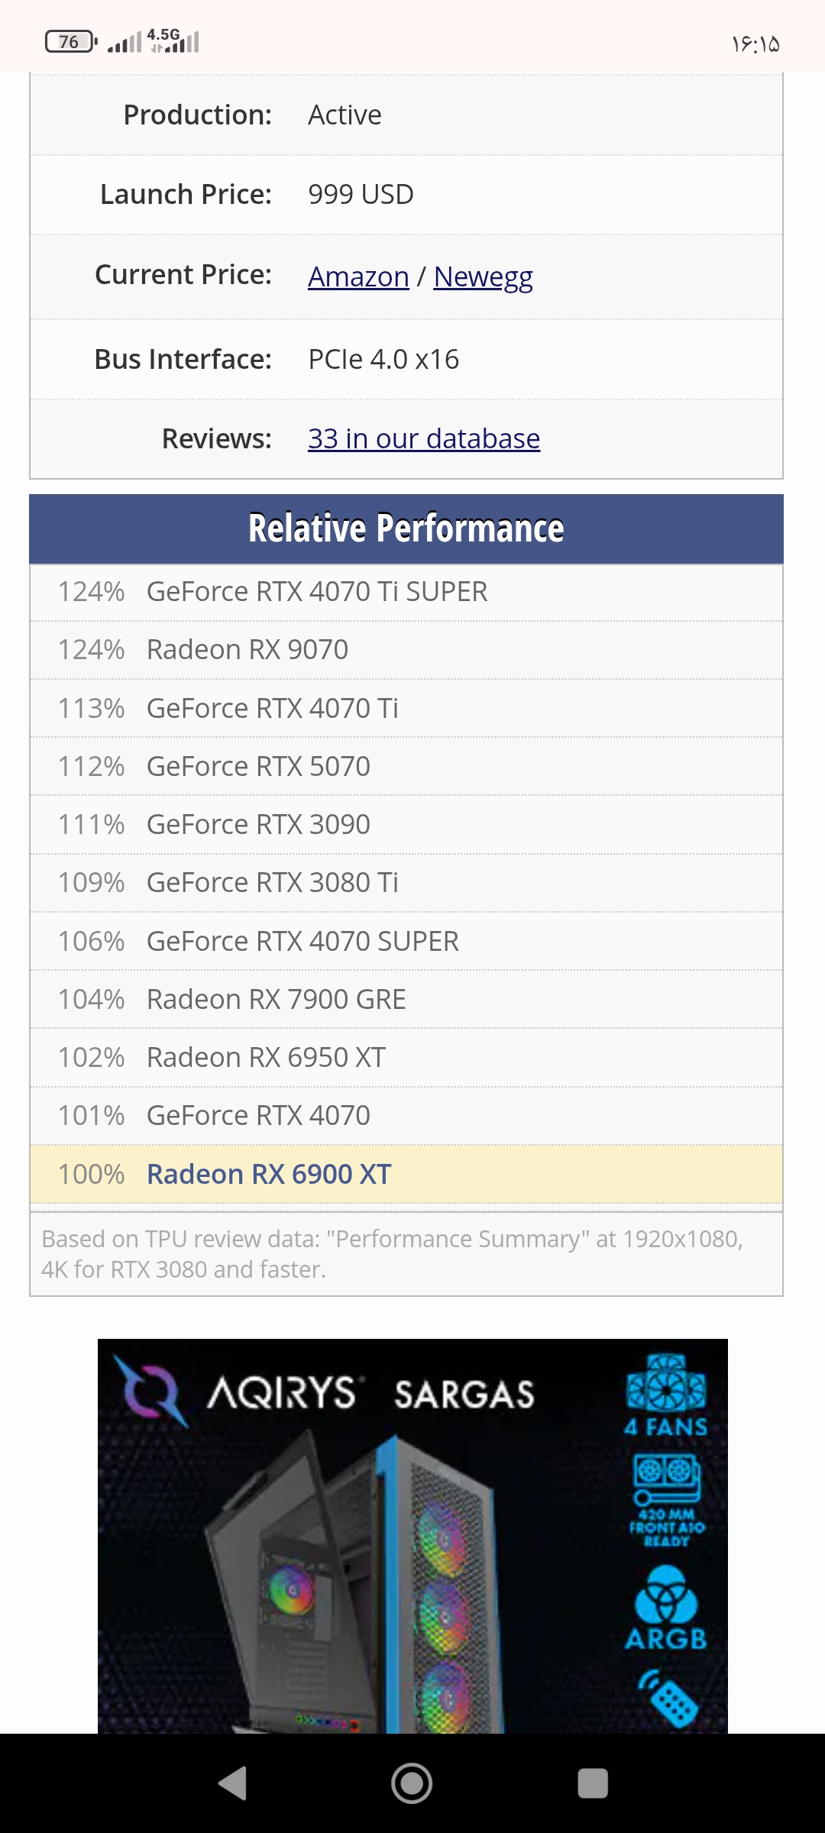Screen dimensions: 825x1833
Task: Select the Radeon RX 9070 entry
Action: tap(406, 650)
